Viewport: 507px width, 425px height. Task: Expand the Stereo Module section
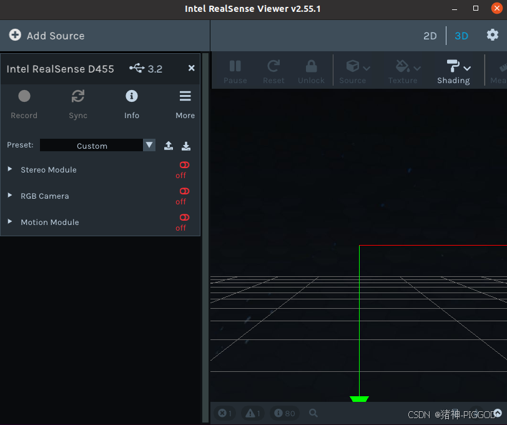pyautogui.click(x=10, y=169)
